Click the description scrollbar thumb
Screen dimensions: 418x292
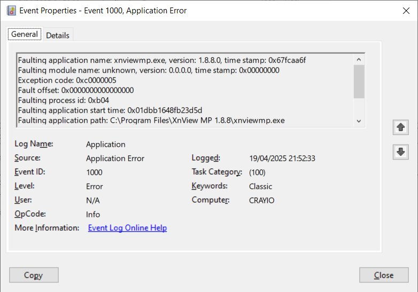pos(359,82)
